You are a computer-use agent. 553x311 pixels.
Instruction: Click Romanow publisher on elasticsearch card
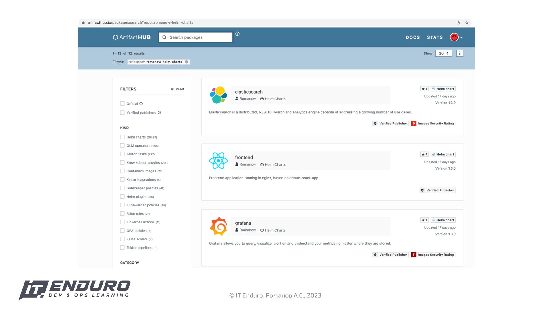245,99
